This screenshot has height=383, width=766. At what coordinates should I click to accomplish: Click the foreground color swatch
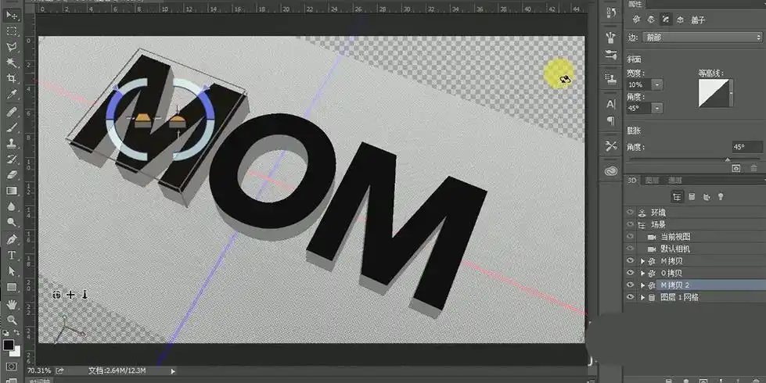pyautogui.click(x=8, y=345)
